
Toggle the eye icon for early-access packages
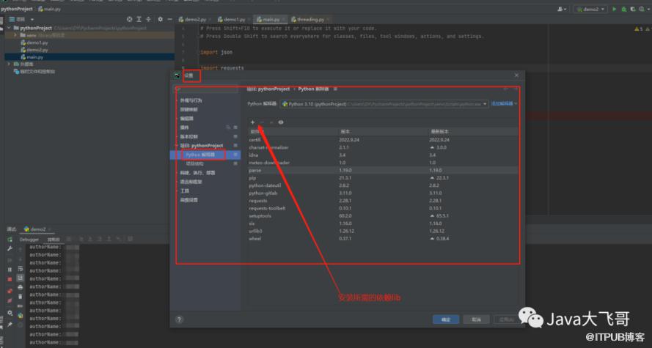coord(281,122)
